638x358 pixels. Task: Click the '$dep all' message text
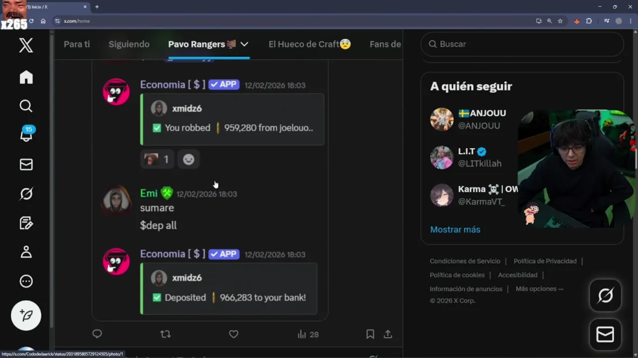click(x=159, y=225)
